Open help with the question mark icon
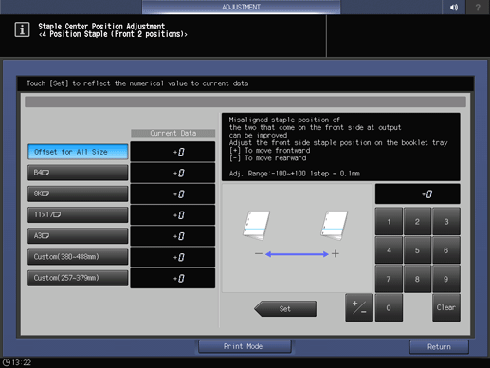The image size is (490, 368). (x=478, y=7)
